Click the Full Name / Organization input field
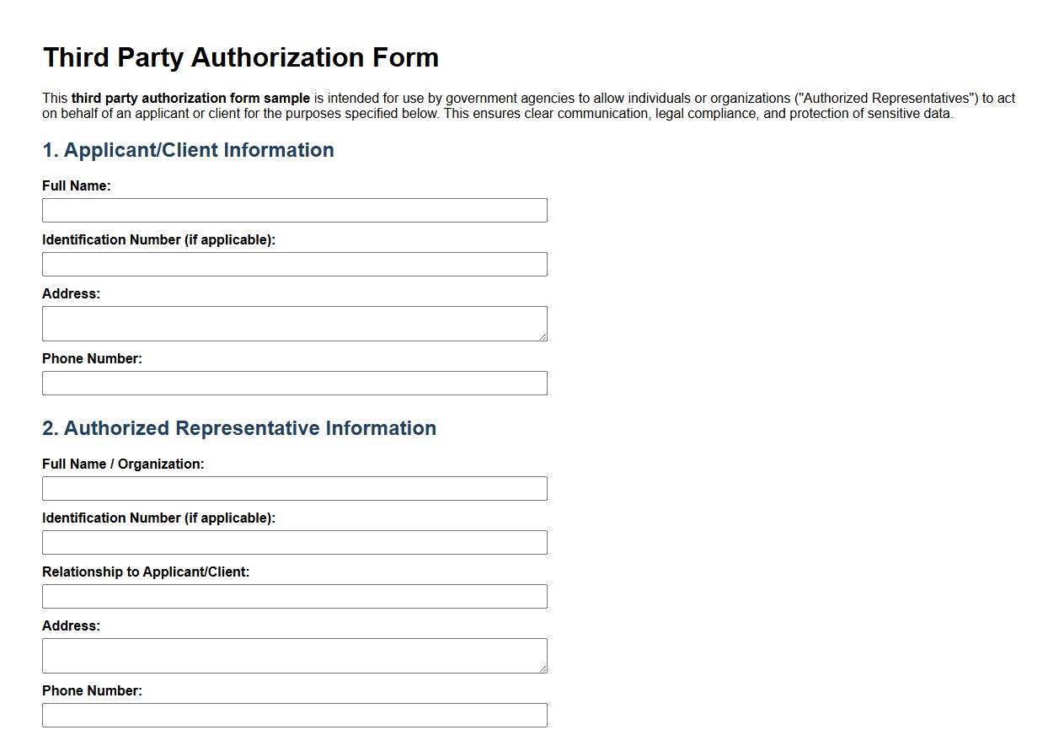 (x=294, y=488)
